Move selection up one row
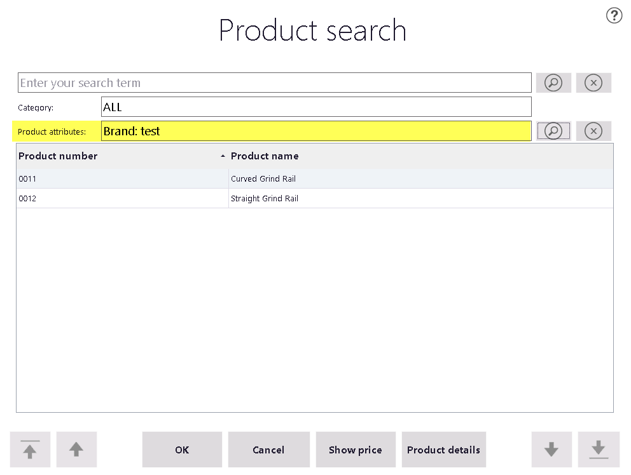Viewport: 631px width, 475px height. pos(76,449)
